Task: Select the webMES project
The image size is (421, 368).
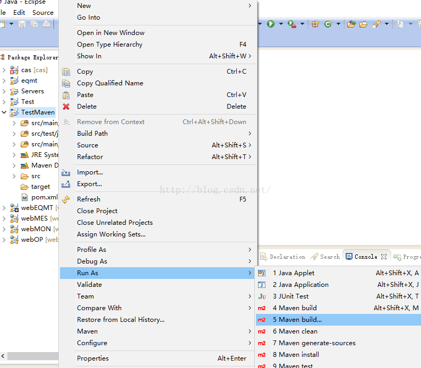Action: coord(34,218)
